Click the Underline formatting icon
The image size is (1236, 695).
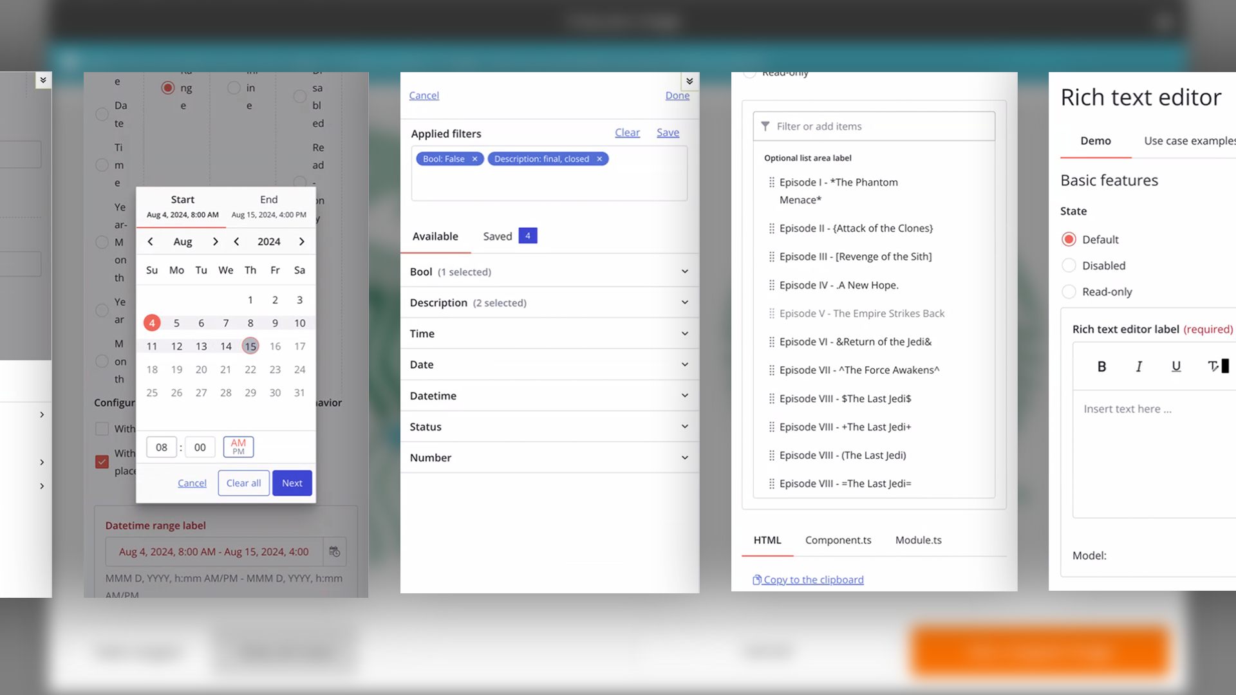(1176, 366)
